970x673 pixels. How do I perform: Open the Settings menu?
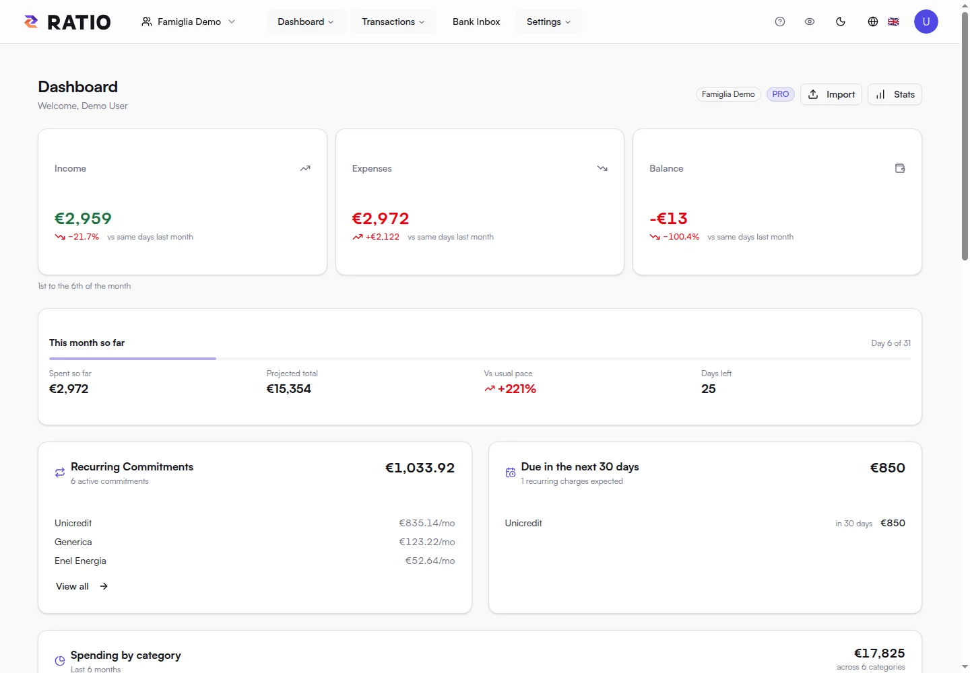[x=549, y=22]
